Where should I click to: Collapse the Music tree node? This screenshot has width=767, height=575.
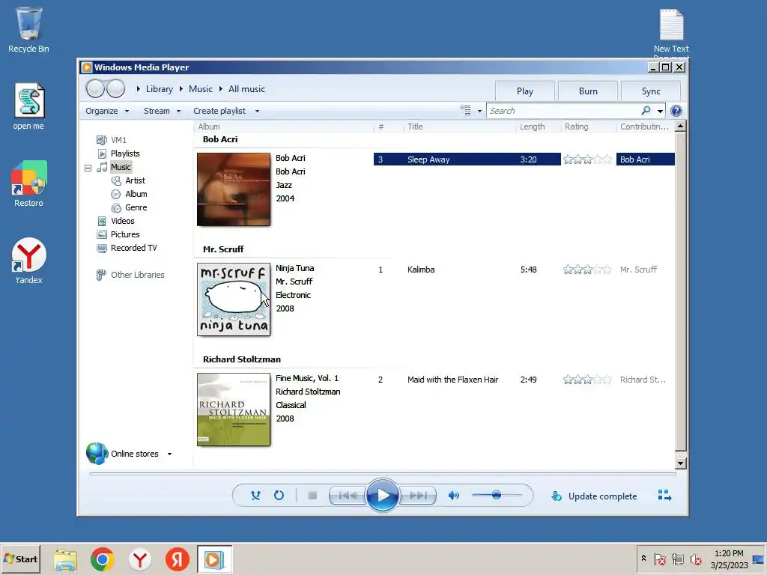88,168
